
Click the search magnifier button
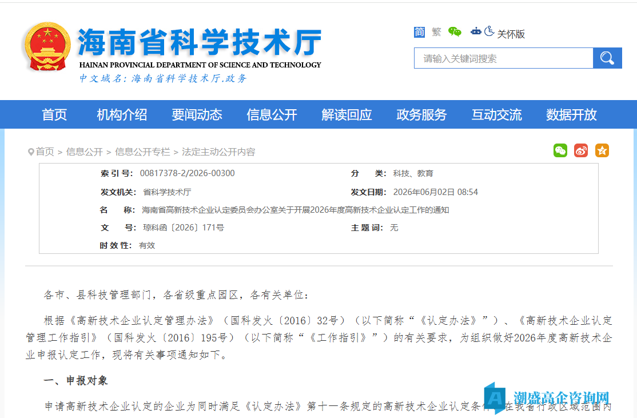[x=607, y=58]
